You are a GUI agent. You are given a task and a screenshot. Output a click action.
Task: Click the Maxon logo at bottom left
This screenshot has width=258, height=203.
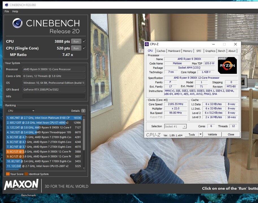pyautogui.click(x=21, y=185)
